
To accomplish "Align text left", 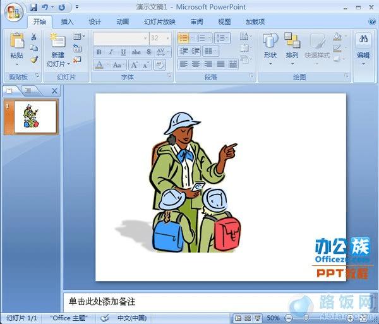I will click(x=184, y=64).
